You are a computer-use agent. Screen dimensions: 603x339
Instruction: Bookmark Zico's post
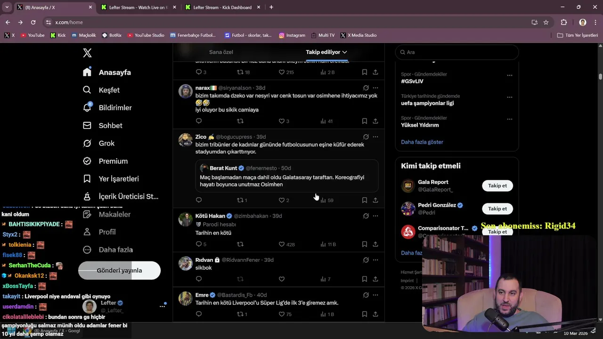(365, 200)
